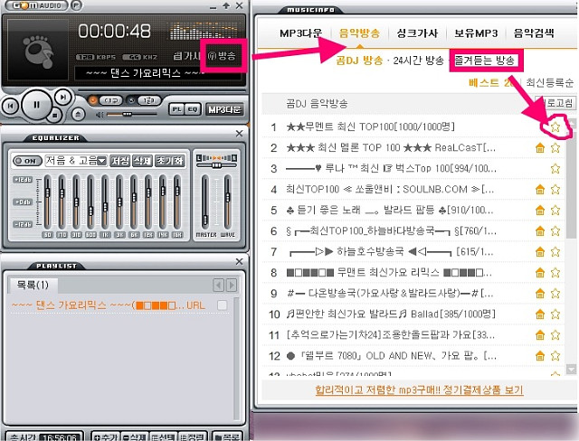The width and height of the screenshot is (579, 441).
Task: Tick the checkbox on the 댄스 가요리믹스 playlist row
Action: click(222, 305)
